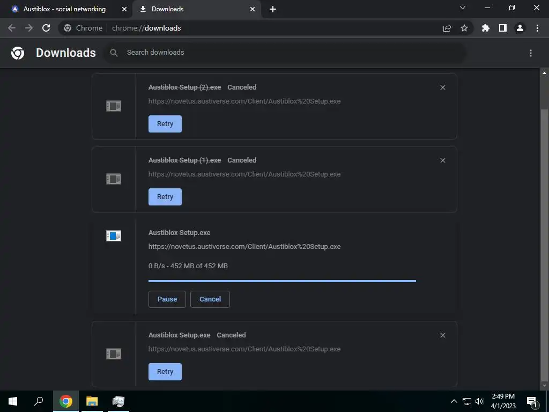Open the source URL of Austiblox Setup (1).exe
This screenshot has height=412, width=549.
pyautogui.click(x=244, y=174)
